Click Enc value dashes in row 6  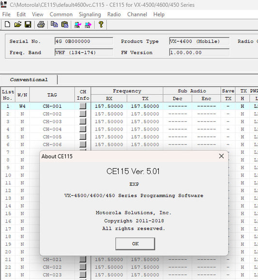pos(206,145)
